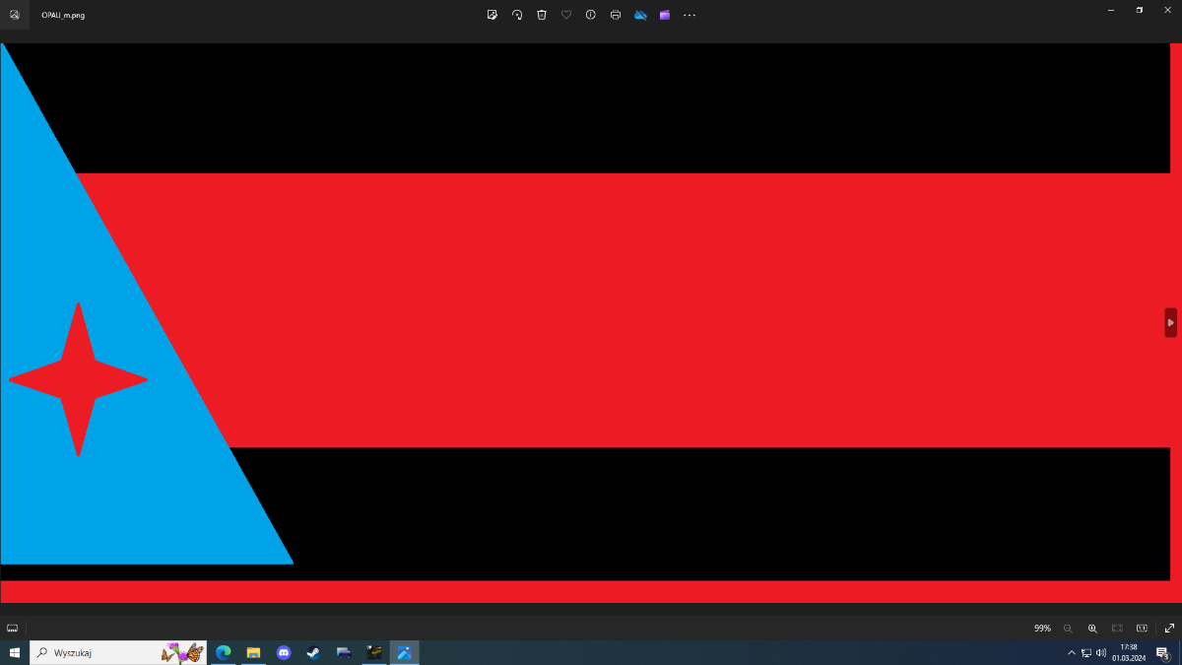Expand the hidden system tray icons chevron
Viewport: 1182px width, 665px height.
[1072, 652]
